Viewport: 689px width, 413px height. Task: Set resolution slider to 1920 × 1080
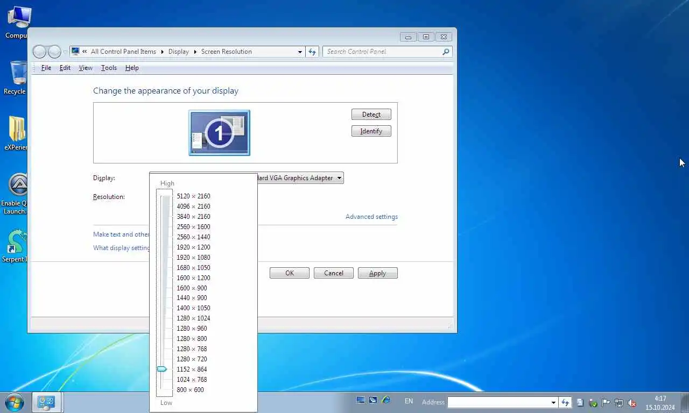pyautogui.click(x=193, y=258)
